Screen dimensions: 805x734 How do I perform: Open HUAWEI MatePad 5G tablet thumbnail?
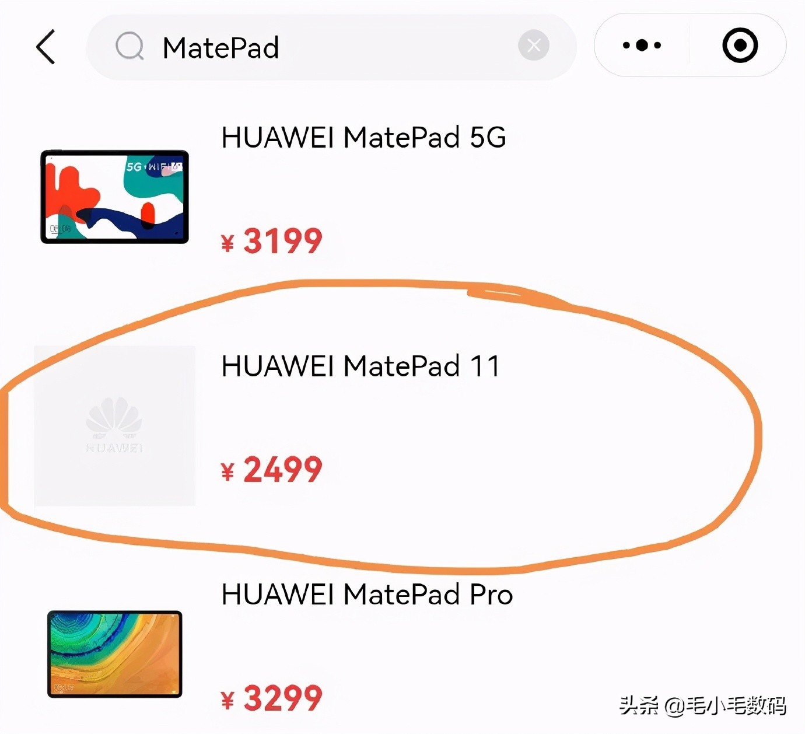coord(114,197)
